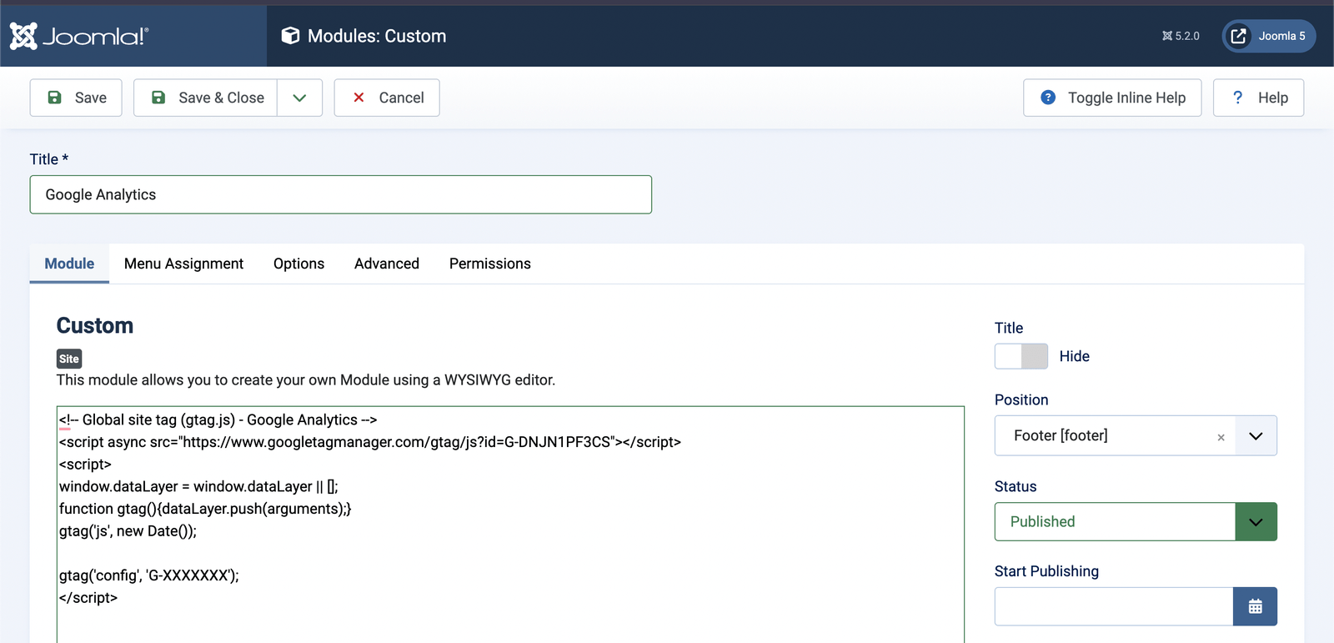1334x643 pixels.
Task: Click the Joomla! logo in header
Action: [x=79, y=36]
